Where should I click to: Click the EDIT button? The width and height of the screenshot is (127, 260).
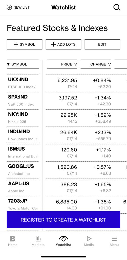coord(102,44)
